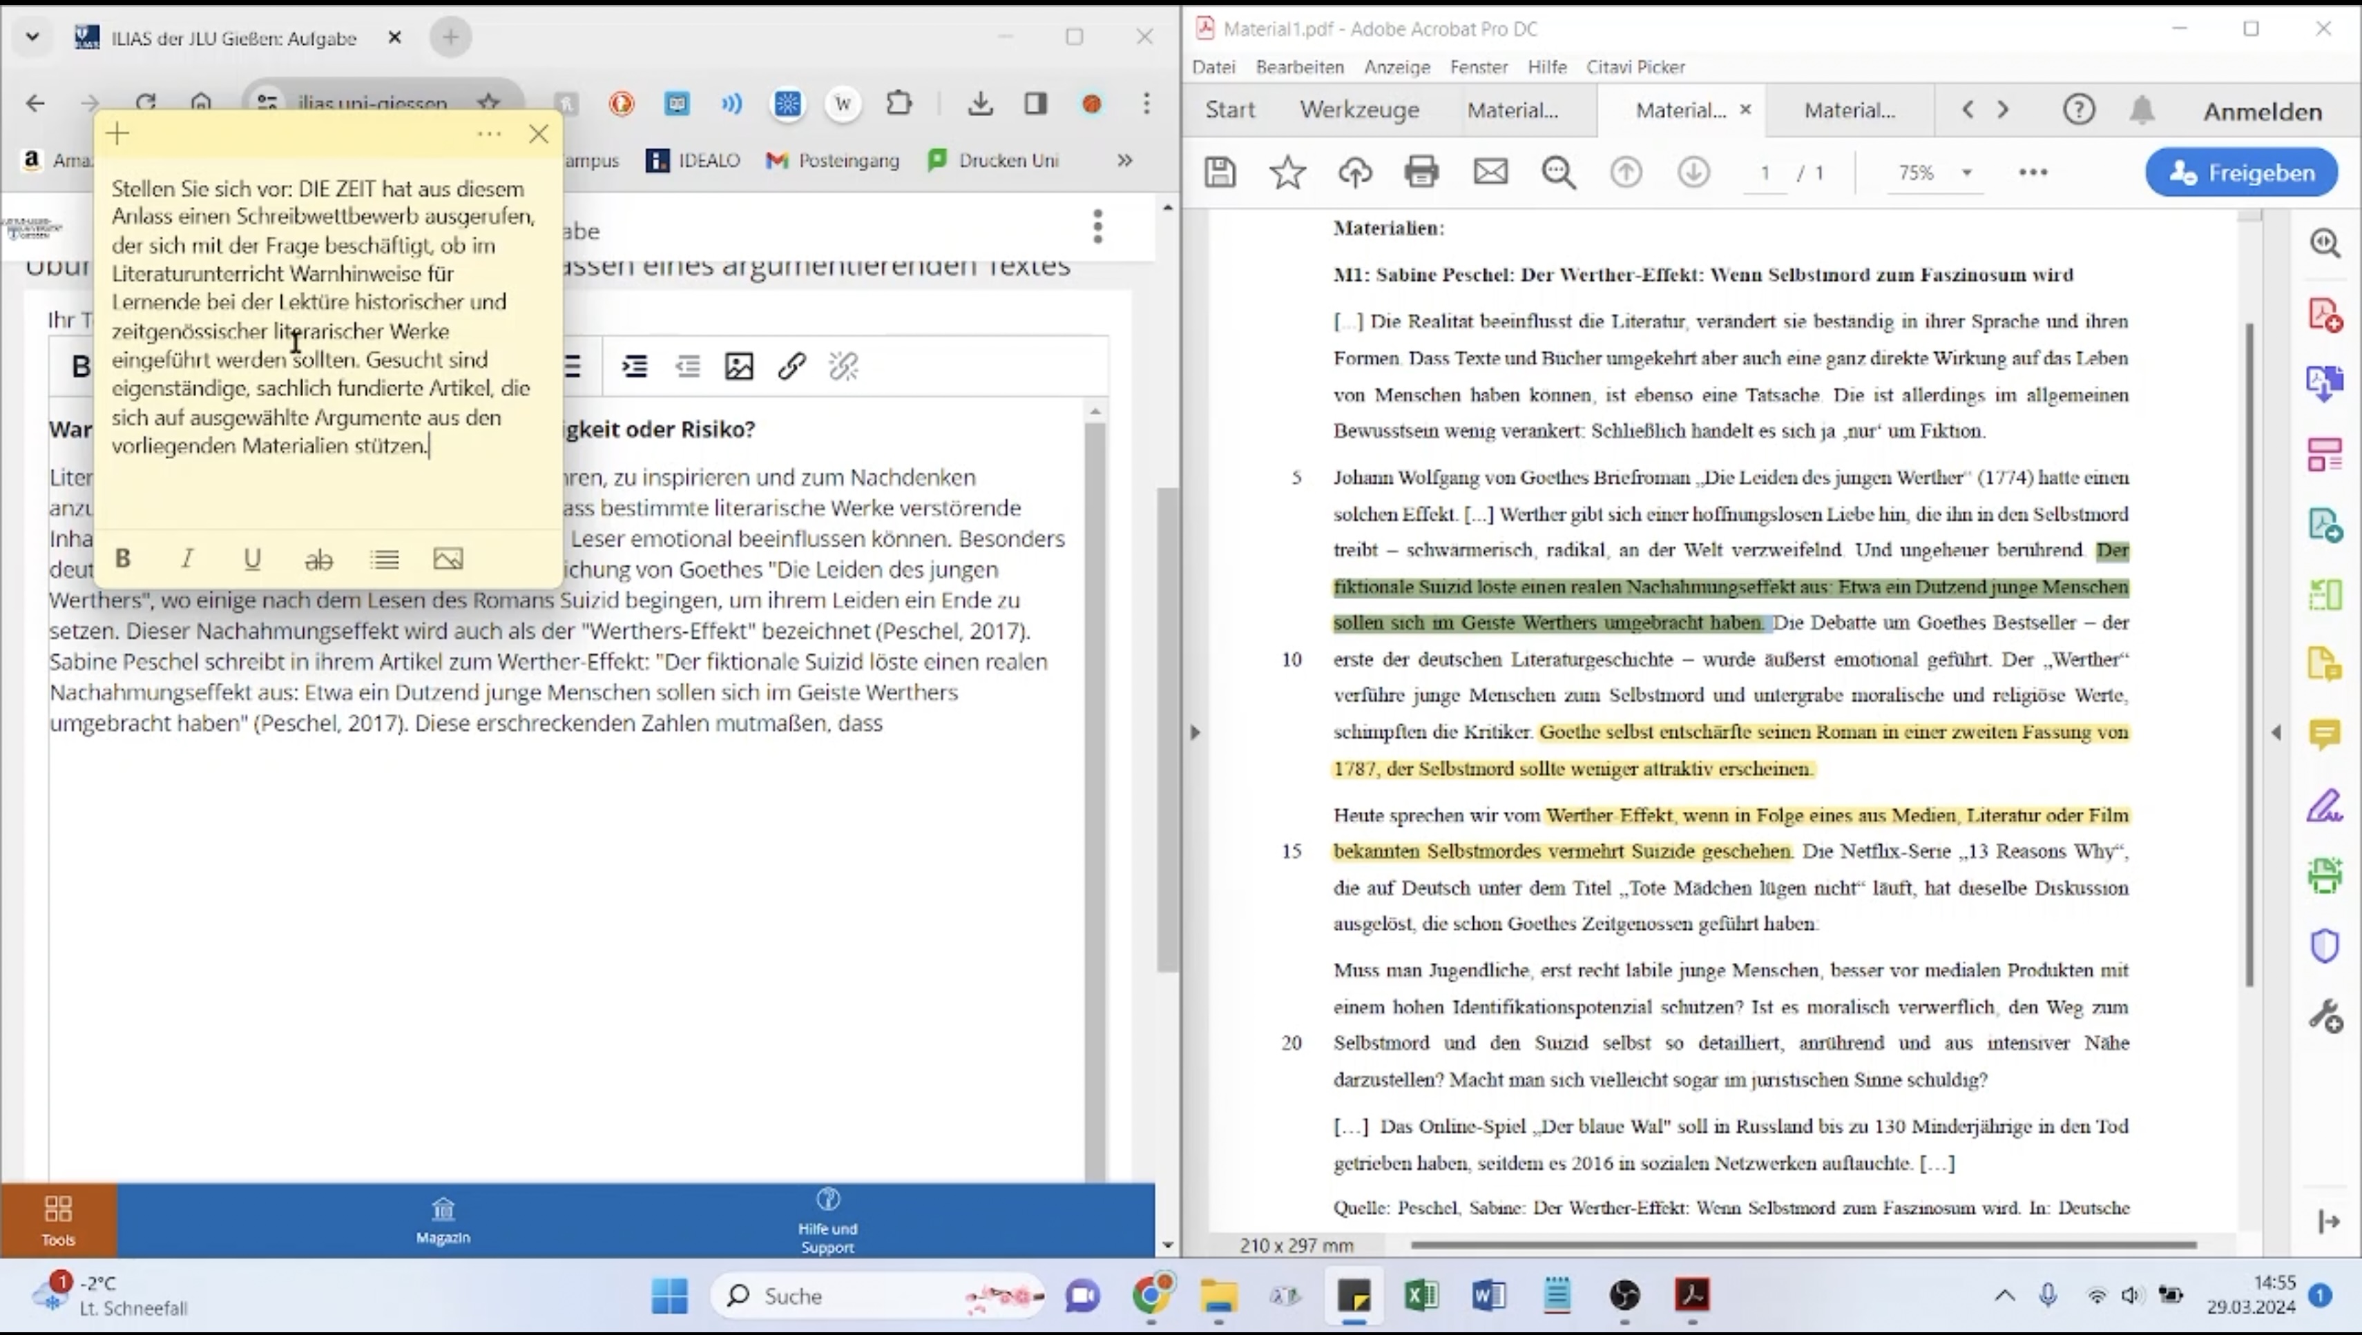Toggle underline formatting in the sticky note
The width and height of the screenshot is (2362, 1335).
click(252, 558)
